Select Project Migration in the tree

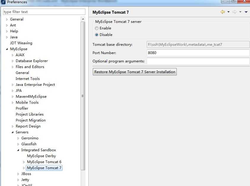click(x=31, y=120)
